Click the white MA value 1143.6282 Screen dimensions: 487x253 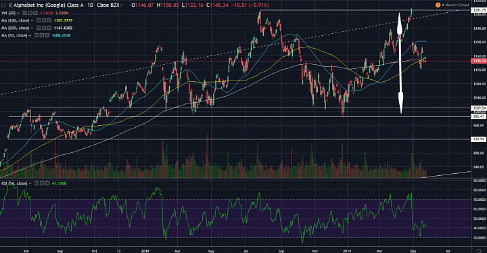point(63,28)
